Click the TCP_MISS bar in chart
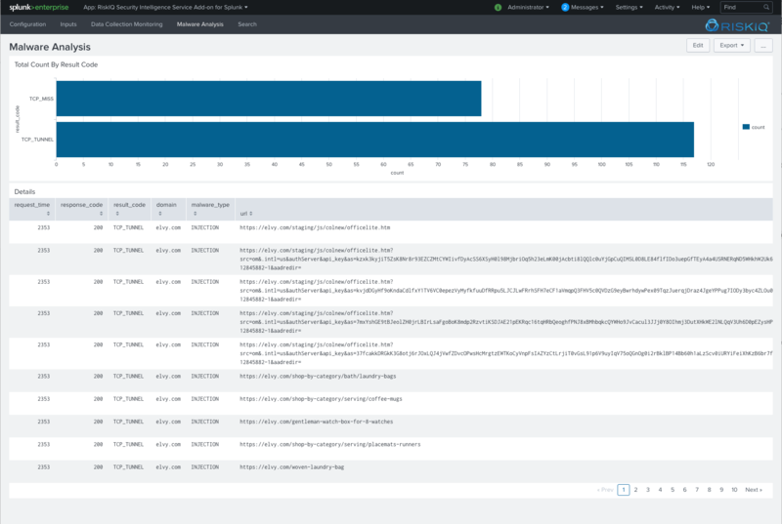Image resolution: width=782 pixels, height=524 pixels. click(x=268, y=99)
